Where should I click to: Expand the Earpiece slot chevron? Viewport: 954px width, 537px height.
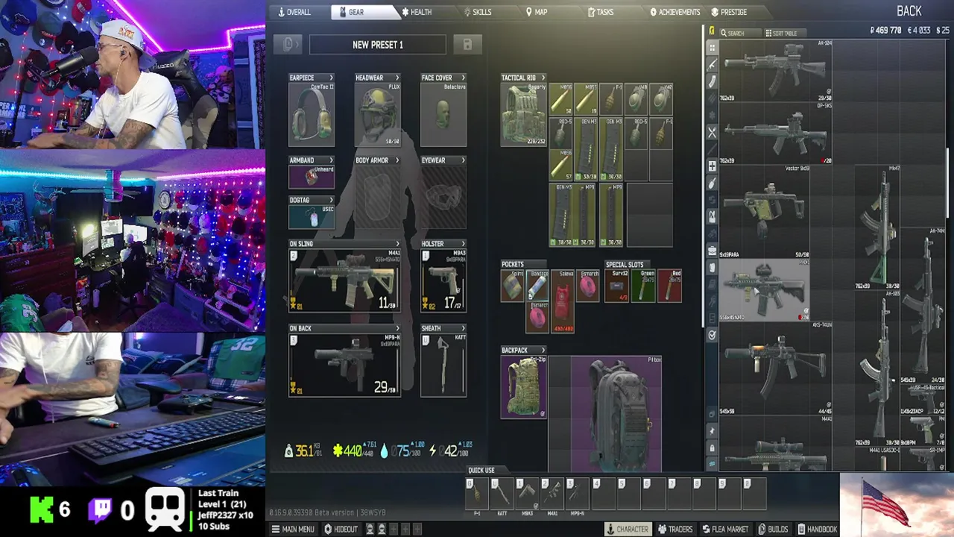pos(331,78)
